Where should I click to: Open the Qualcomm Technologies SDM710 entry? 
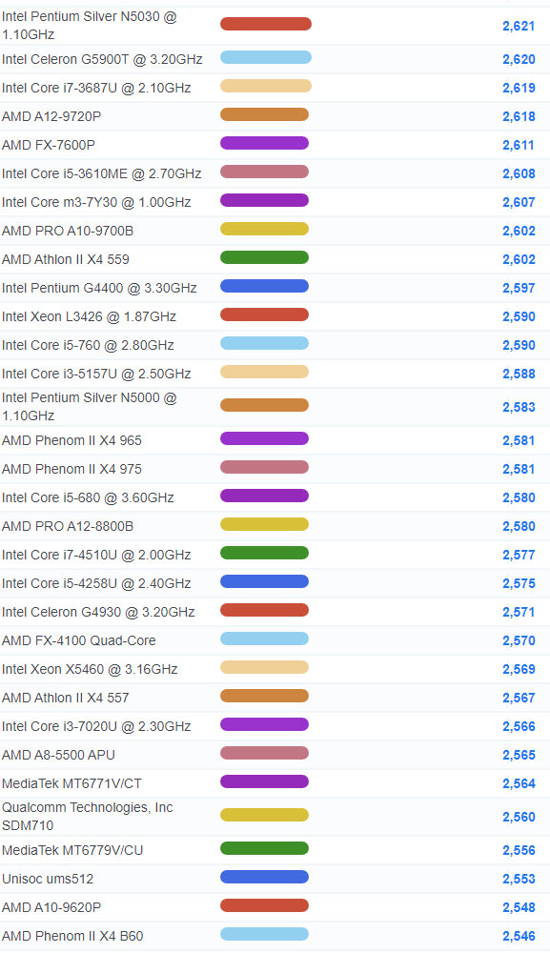(x=88, y=817)
